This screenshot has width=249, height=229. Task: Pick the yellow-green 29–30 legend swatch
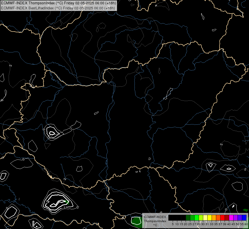(201, 218)
